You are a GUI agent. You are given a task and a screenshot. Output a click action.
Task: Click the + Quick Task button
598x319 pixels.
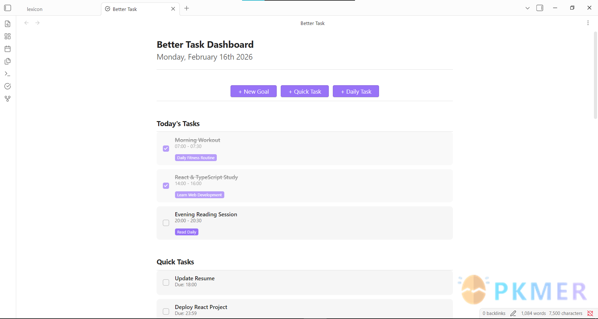pyautogui.click(x=305, y=91)
